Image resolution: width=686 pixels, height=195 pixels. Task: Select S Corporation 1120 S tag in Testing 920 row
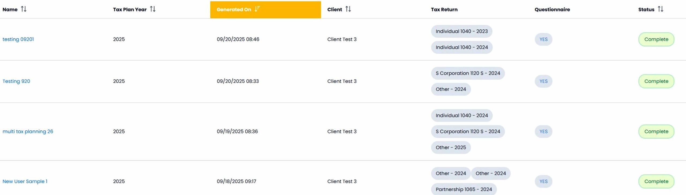pos(468,73)
